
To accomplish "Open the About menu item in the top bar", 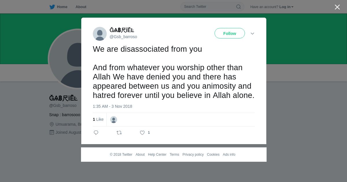I will coord(81,7).
